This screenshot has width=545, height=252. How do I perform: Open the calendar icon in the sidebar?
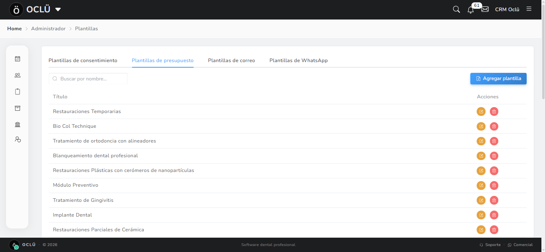tap(17, 59)
